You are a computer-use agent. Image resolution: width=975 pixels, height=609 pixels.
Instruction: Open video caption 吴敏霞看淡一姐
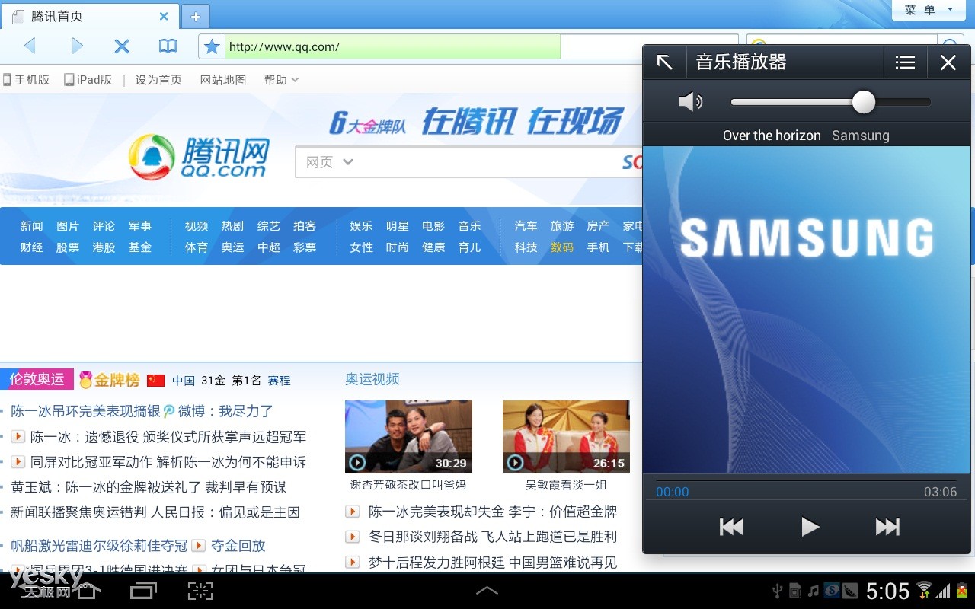pyautogui.click(x=566, y=485)
